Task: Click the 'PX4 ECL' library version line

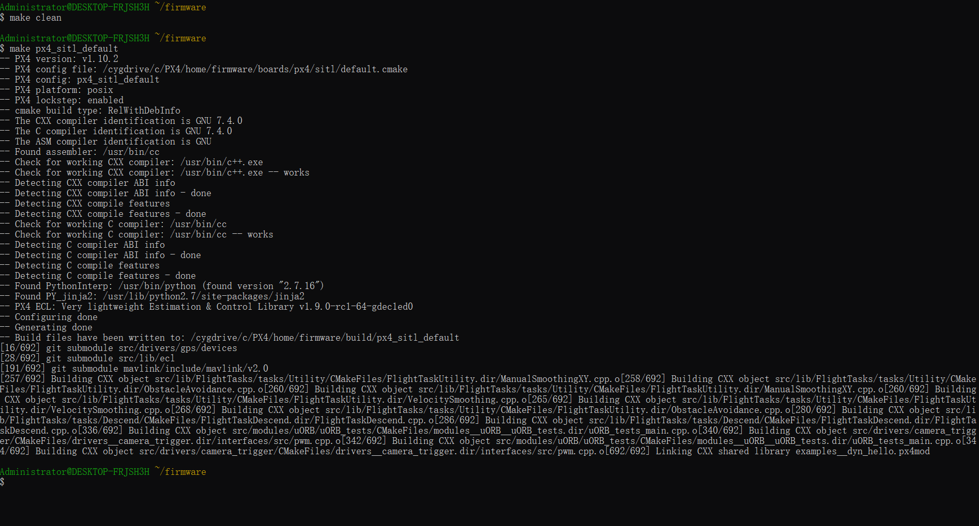Action: pos(213,307)
